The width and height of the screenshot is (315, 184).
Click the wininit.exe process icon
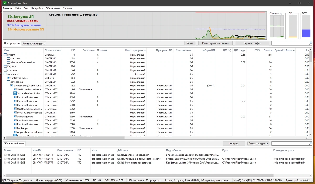click(x=5, y=74)
